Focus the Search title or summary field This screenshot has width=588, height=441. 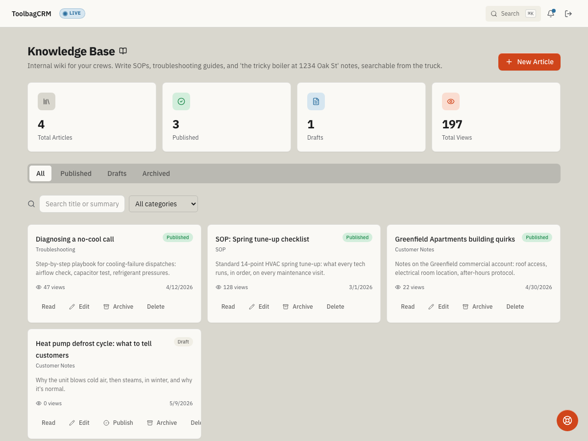(x=82, y=204)
